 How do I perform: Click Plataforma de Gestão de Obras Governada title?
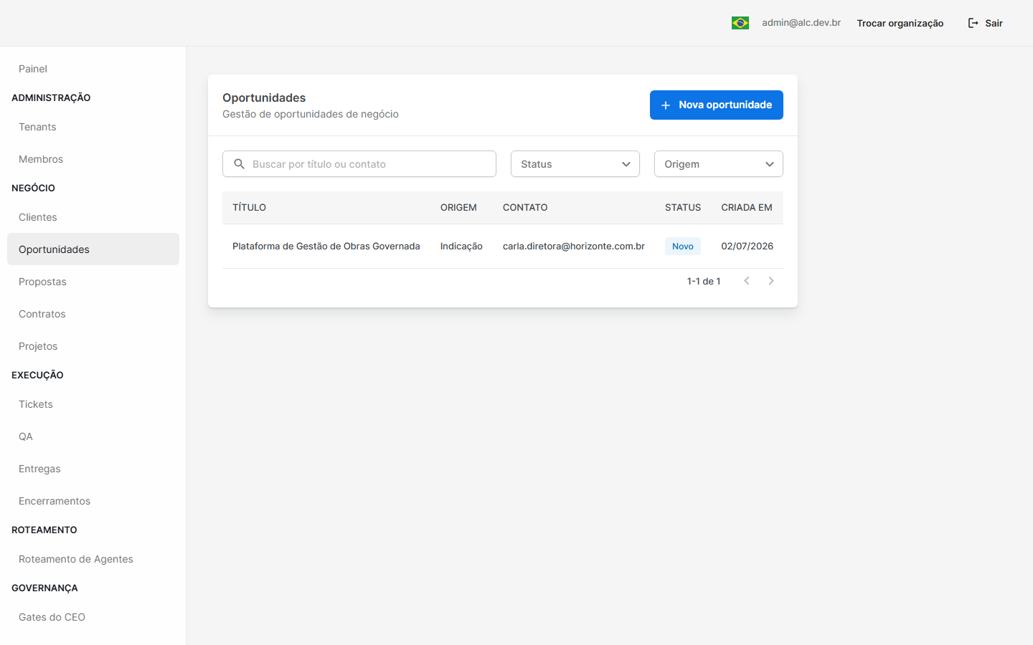coord(326,246)
